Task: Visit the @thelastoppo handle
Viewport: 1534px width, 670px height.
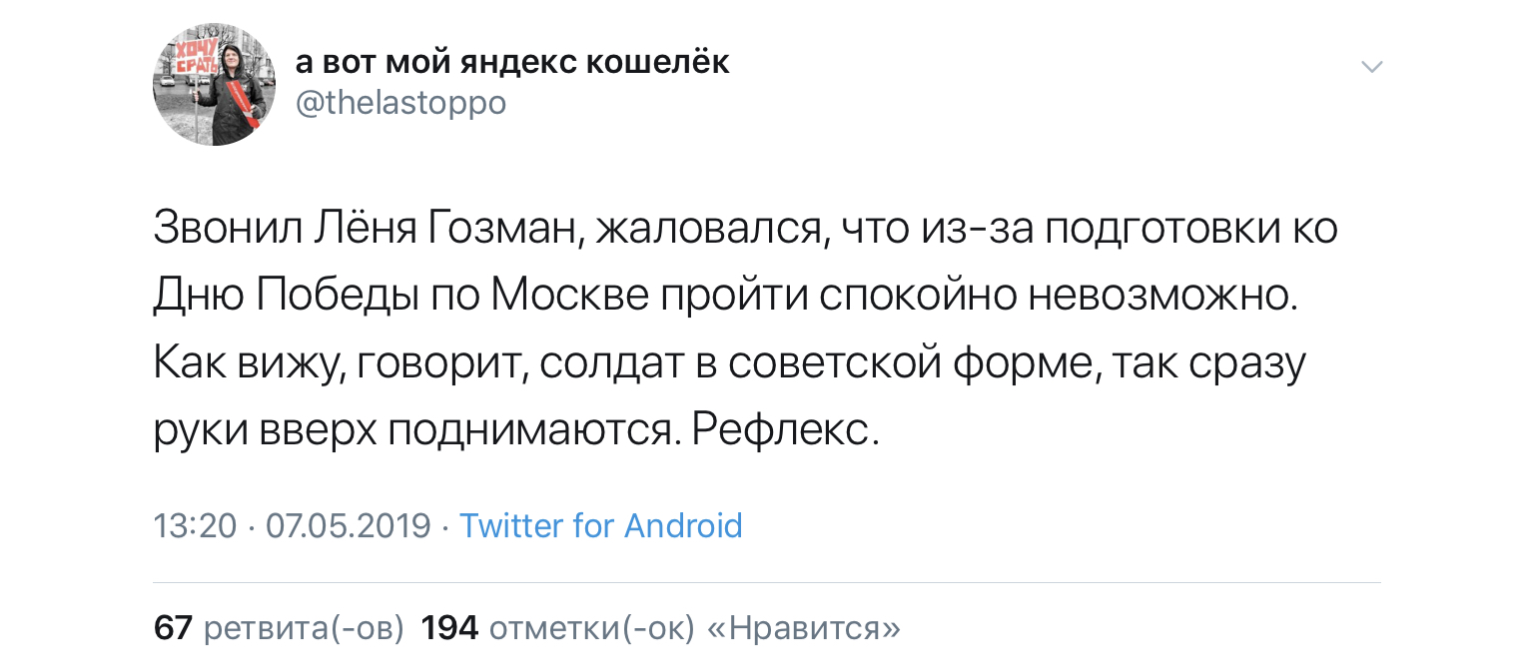Action: [400, 103]
